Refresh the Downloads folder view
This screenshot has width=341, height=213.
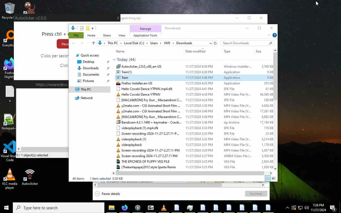pos(215,43)
